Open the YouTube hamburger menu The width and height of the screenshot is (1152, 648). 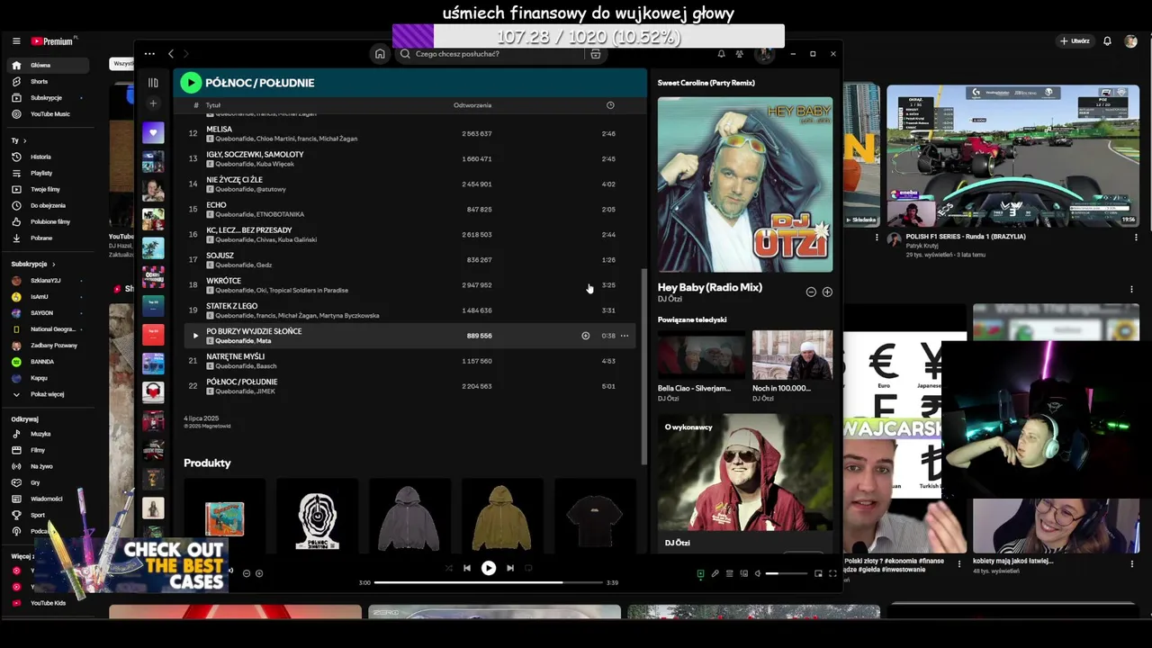pos(16,41)
